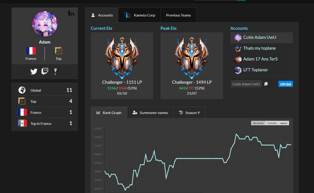
Task: Switch to the Previous Teams tab
Action: (x=178, y=15)
